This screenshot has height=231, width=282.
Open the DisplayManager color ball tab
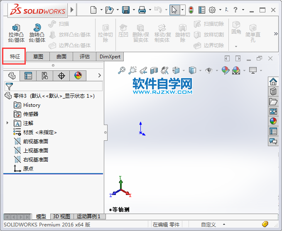tap(78, 76)
